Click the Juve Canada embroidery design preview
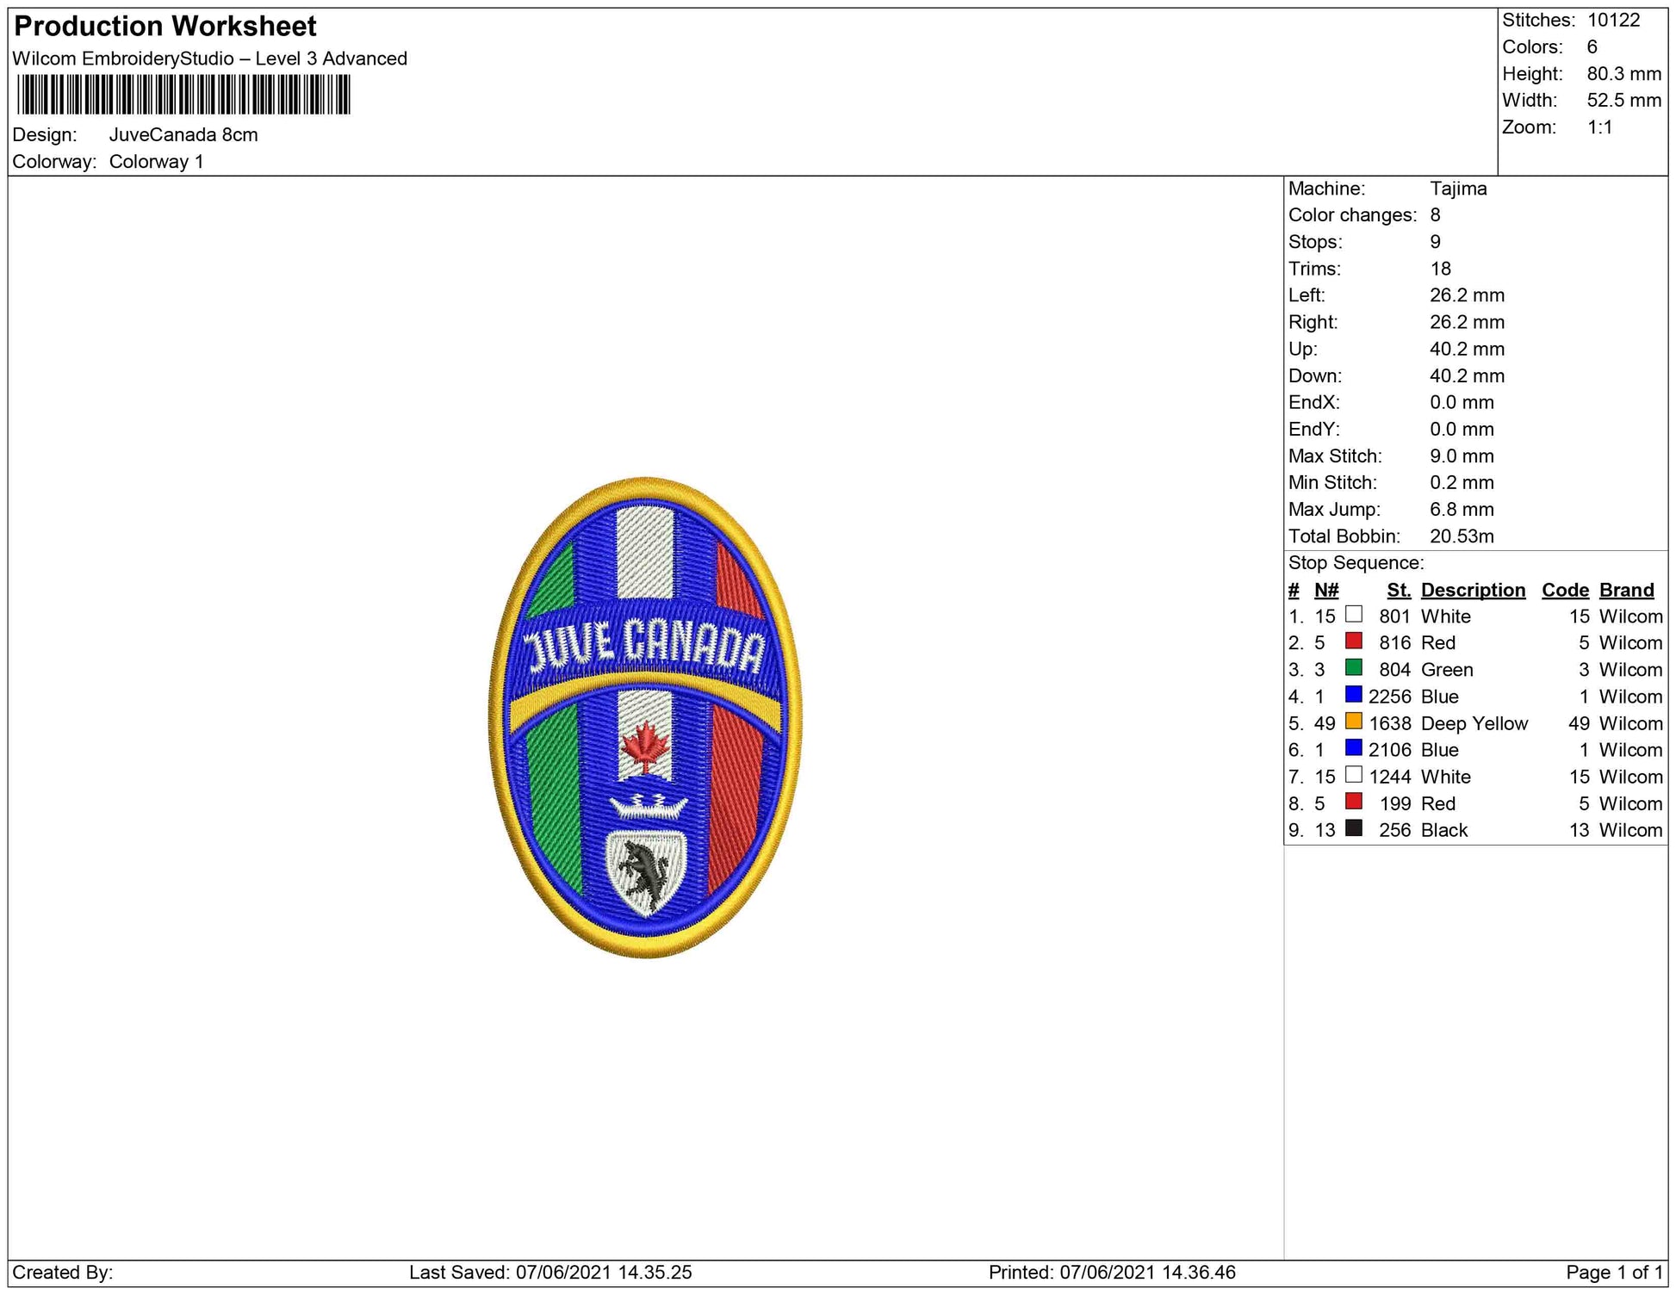Viewport: 1676px width, 1289px height. [x=645, y=717]
